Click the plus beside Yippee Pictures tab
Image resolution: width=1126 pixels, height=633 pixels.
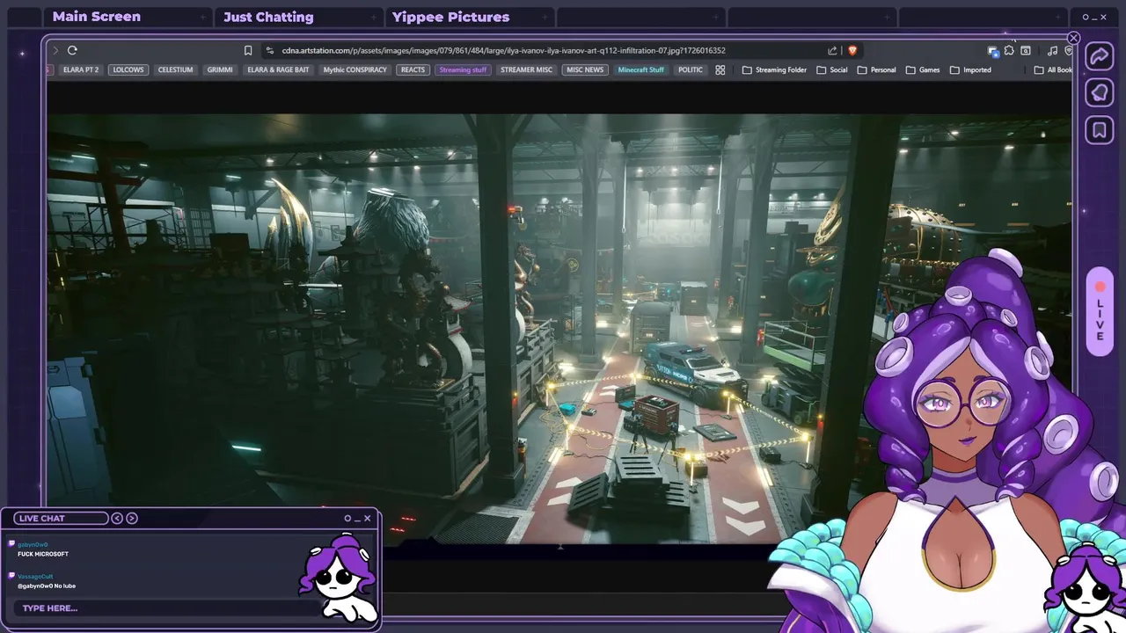[545, 17]
